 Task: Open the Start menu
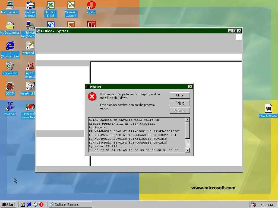click(x=8, y=205)
